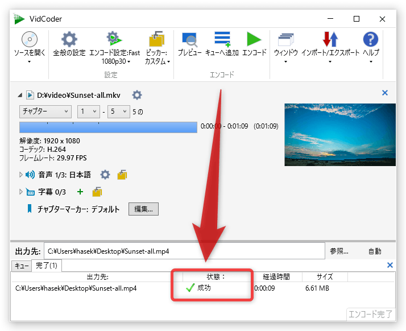The height and width of the screenshot is (331, 406).
Task: Open the Preview magnifier tool
Action: pyautogui.click(x=189, y=39)
